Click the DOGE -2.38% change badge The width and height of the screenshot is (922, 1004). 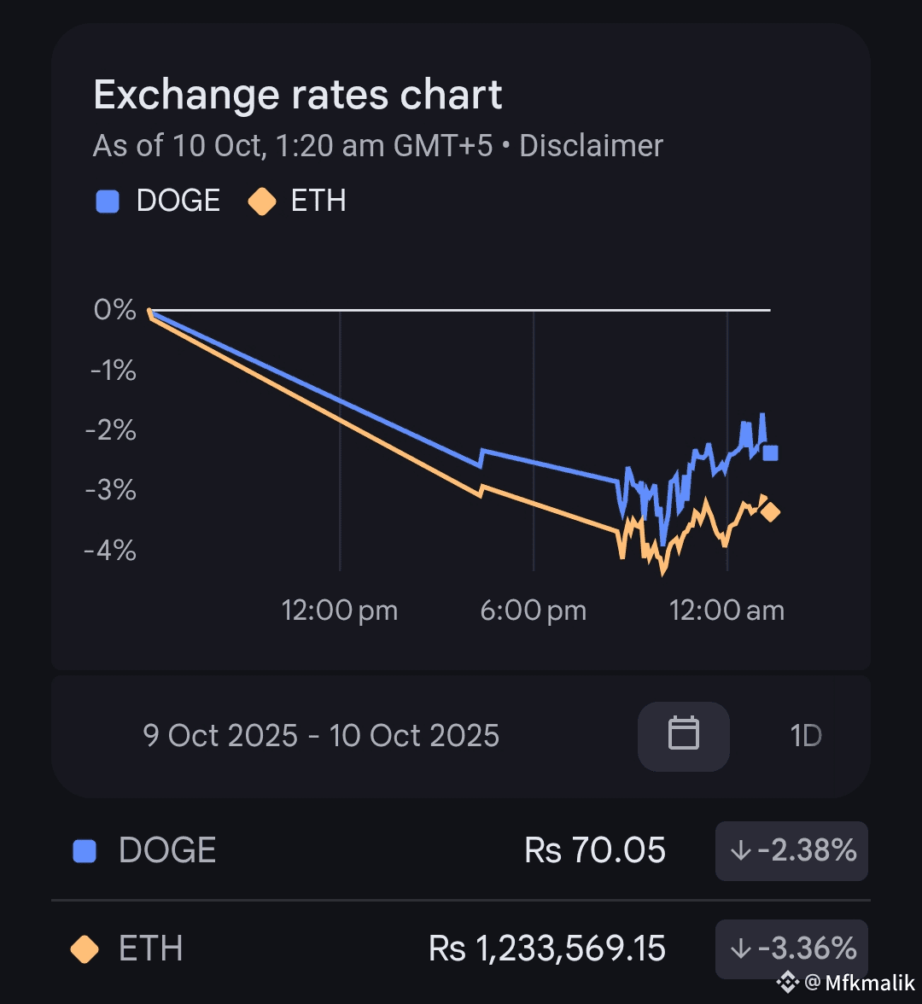point(791,850)
